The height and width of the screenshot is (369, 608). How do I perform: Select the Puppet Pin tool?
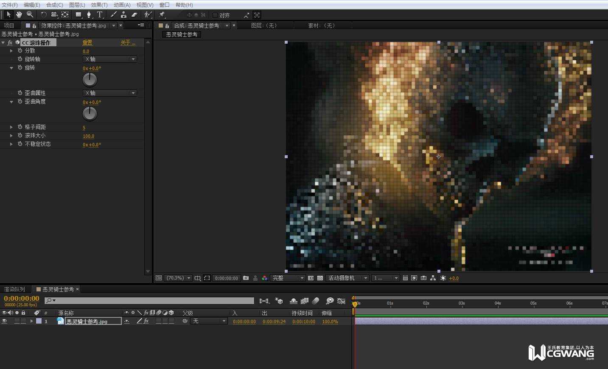point(162,14)
